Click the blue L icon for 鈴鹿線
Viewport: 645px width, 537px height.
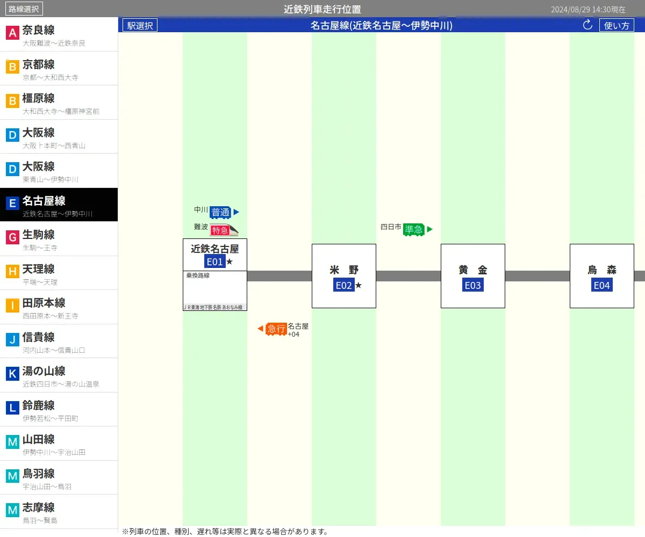(12, 408)
